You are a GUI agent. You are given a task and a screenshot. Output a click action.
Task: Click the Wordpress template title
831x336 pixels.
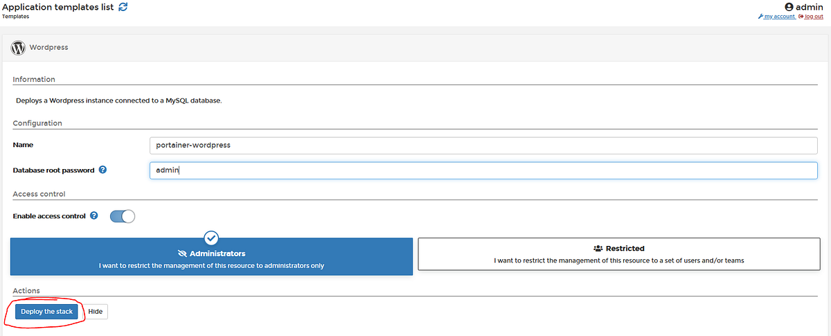click(48, 48)
